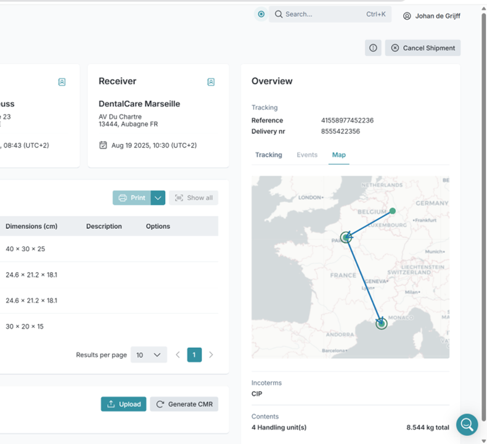Click the Generate CMR button
The width and height of the screenshot is (487, 444).
coord(184,404)
